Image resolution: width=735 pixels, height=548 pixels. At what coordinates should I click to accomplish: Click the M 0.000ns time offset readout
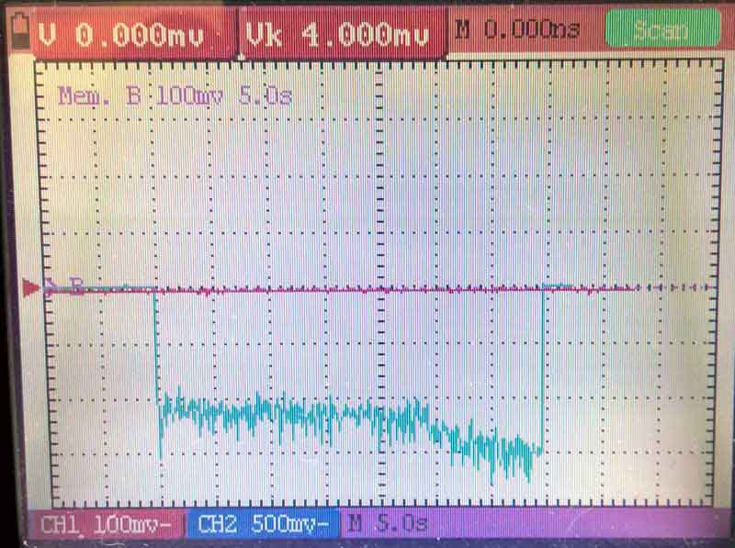(x=517, y=30)
